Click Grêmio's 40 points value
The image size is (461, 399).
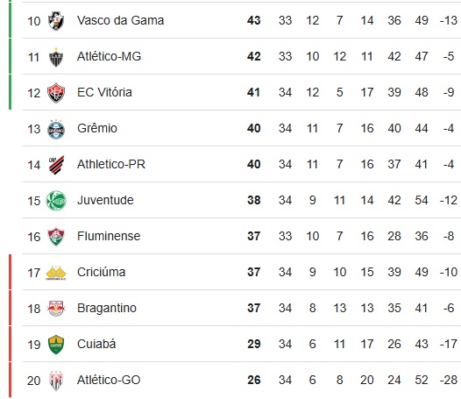(x=254, y=128)
